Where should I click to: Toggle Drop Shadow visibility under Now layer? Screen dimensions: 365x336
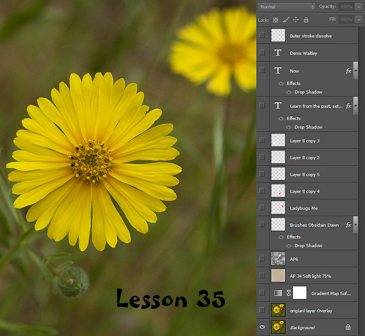(288, 92)
